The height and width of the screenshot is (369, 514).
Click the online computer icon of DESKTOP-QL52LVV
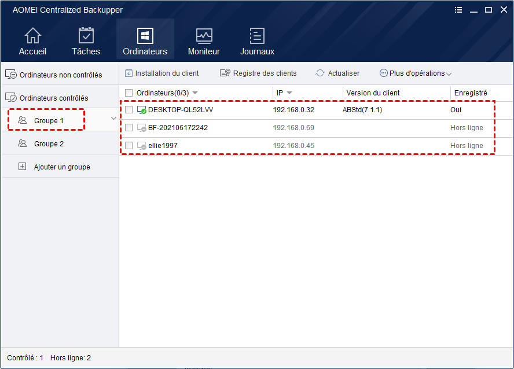pos(142,110)
